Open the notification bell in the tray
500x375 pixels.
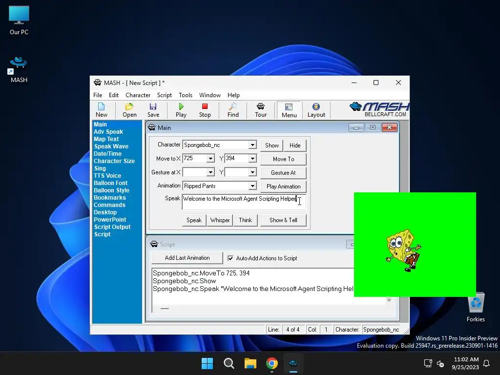click(486, 363)
